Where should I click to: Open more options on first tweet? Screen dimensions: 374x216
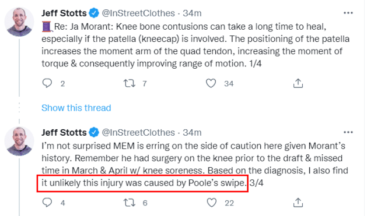348,13
